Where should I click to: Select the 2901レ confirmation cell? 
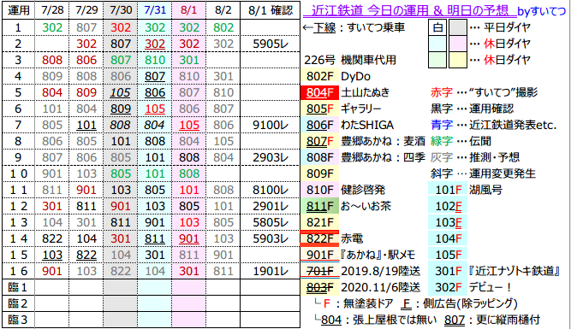pos(271,206)
